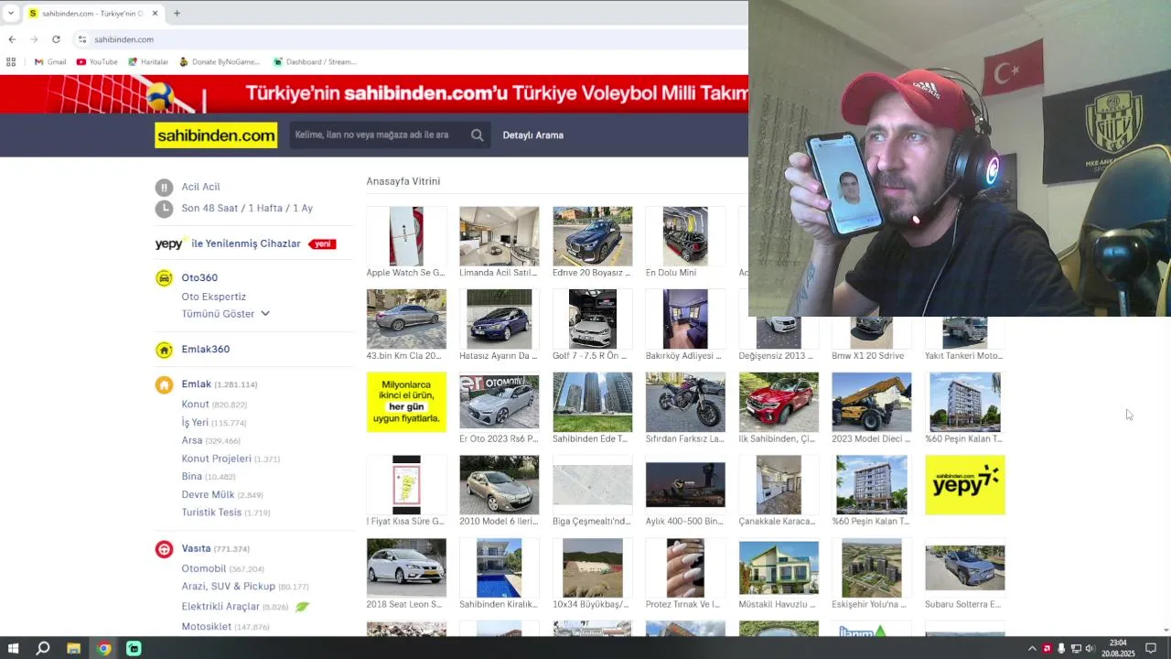
Task: Click the yellow yepy advertisement tile
Action: pyautogui.click(x=964, y=485)
